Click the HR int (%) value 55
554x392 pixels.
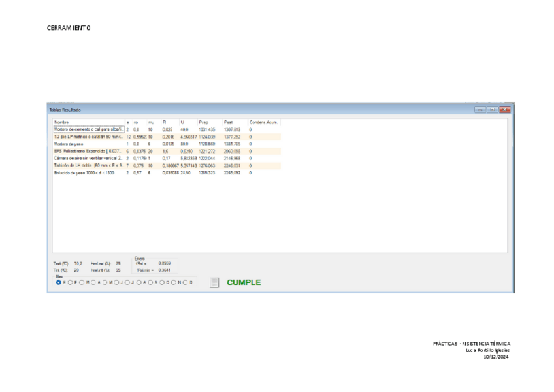coord(118,270)
